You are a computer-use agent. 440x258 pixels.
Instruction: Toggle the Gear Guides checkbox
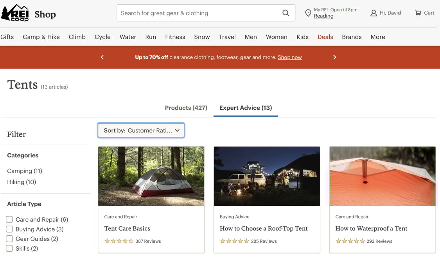point(9,238)
